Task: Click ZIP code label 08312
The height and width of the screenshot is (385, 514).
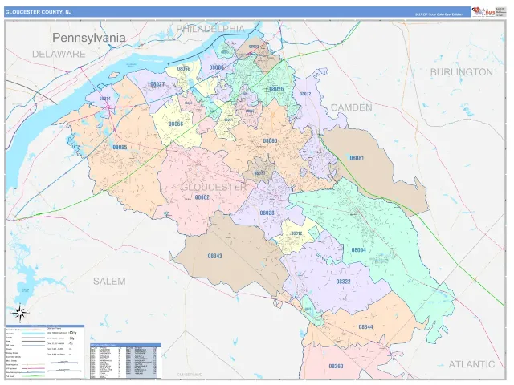Action: [x=296, y=233]
